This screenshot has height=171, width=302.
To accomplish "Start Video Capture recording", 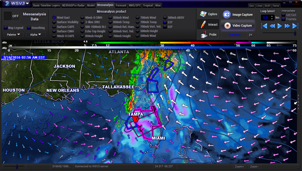I will click(238, 25).
